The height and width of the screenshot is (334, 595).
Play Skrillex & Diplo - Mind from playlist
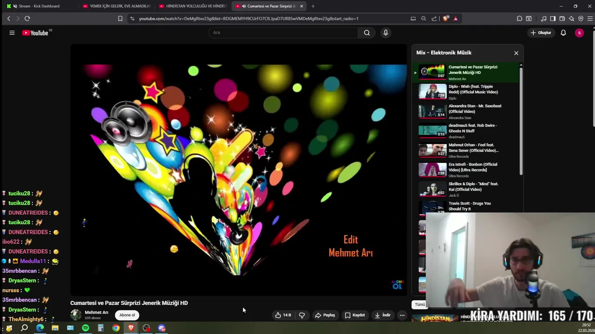click(466, 189)
